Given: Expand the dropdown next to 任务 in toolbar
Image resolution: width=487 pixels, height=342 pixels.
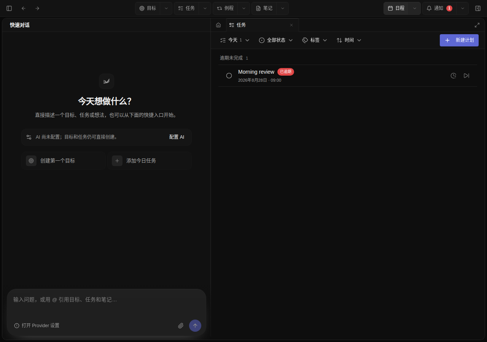Looking at the screenshot, I should point(205,8).
